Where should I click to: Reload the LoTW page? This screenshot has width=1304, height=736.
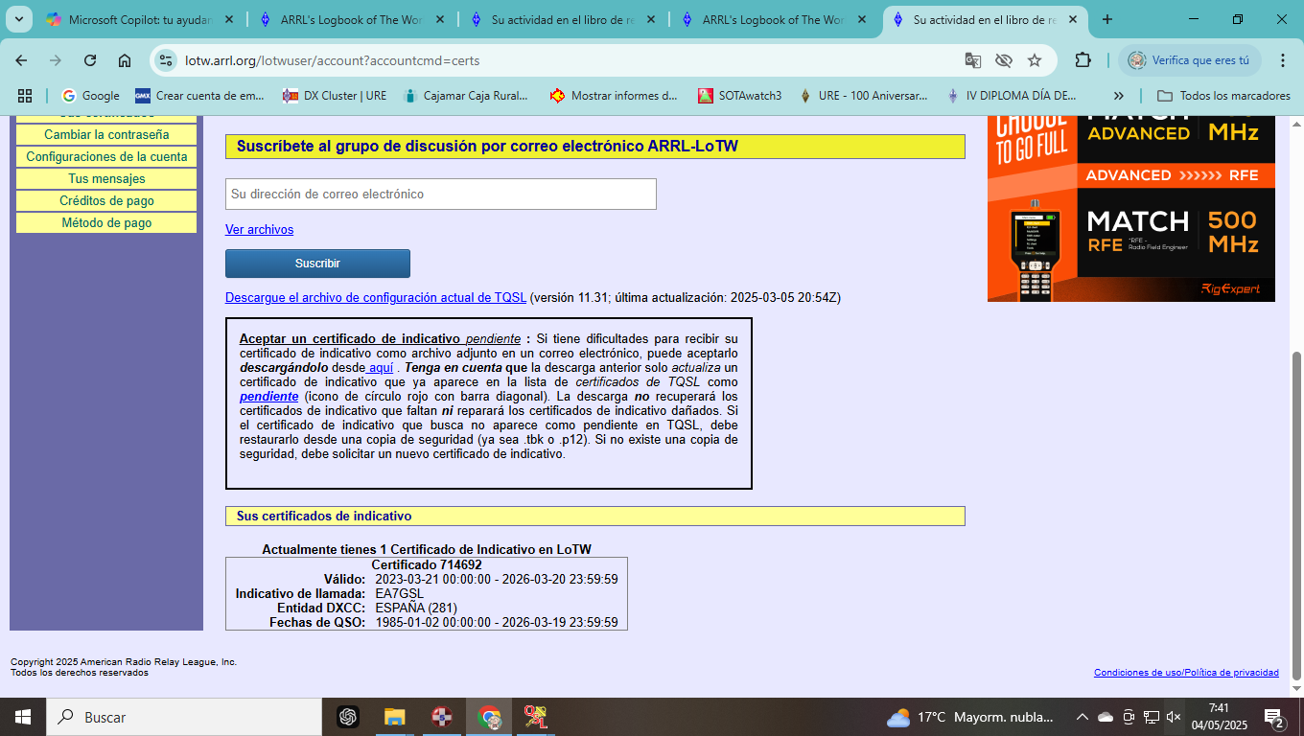tap(90, 60)
